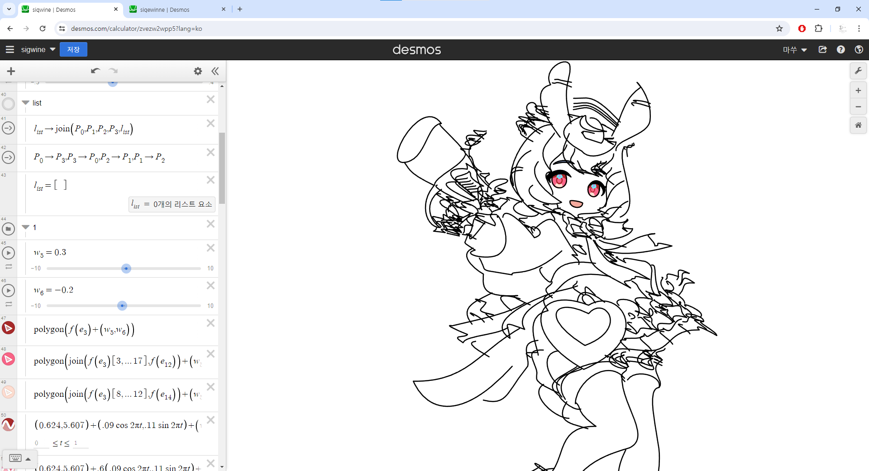
Task: Open the hamburger menu for graphs
Action: (10, 49)
